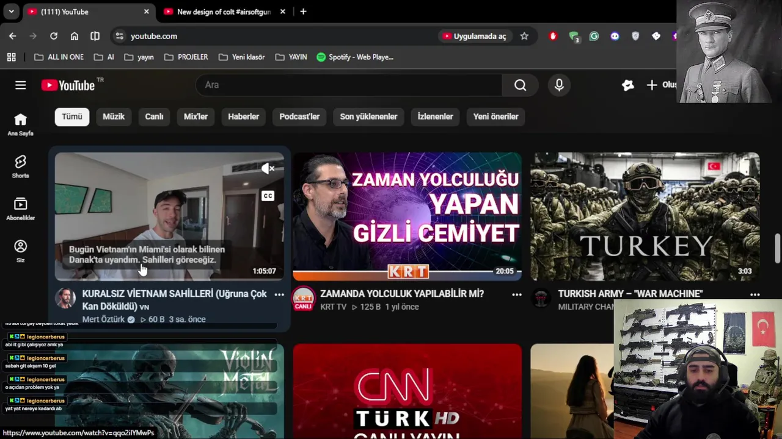Open PROJELER bookmark folder
The height and width of the screenshot is (439, 782).
coord(186,57)
